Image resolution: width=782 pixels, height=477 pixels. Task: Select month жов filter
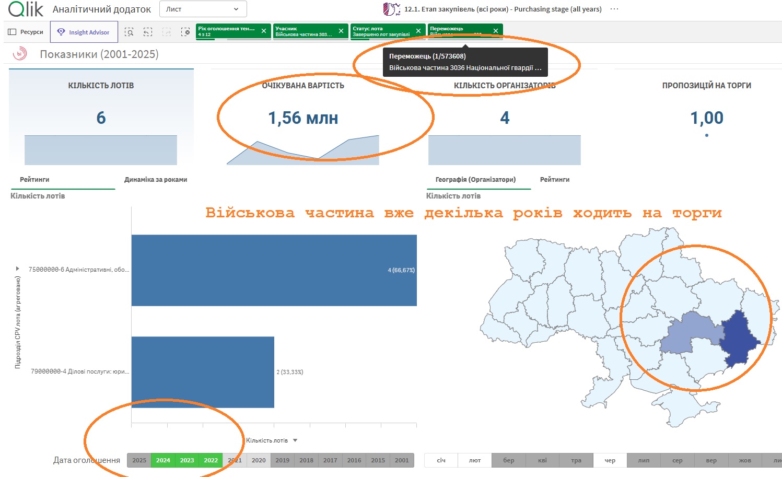point(745,460)
